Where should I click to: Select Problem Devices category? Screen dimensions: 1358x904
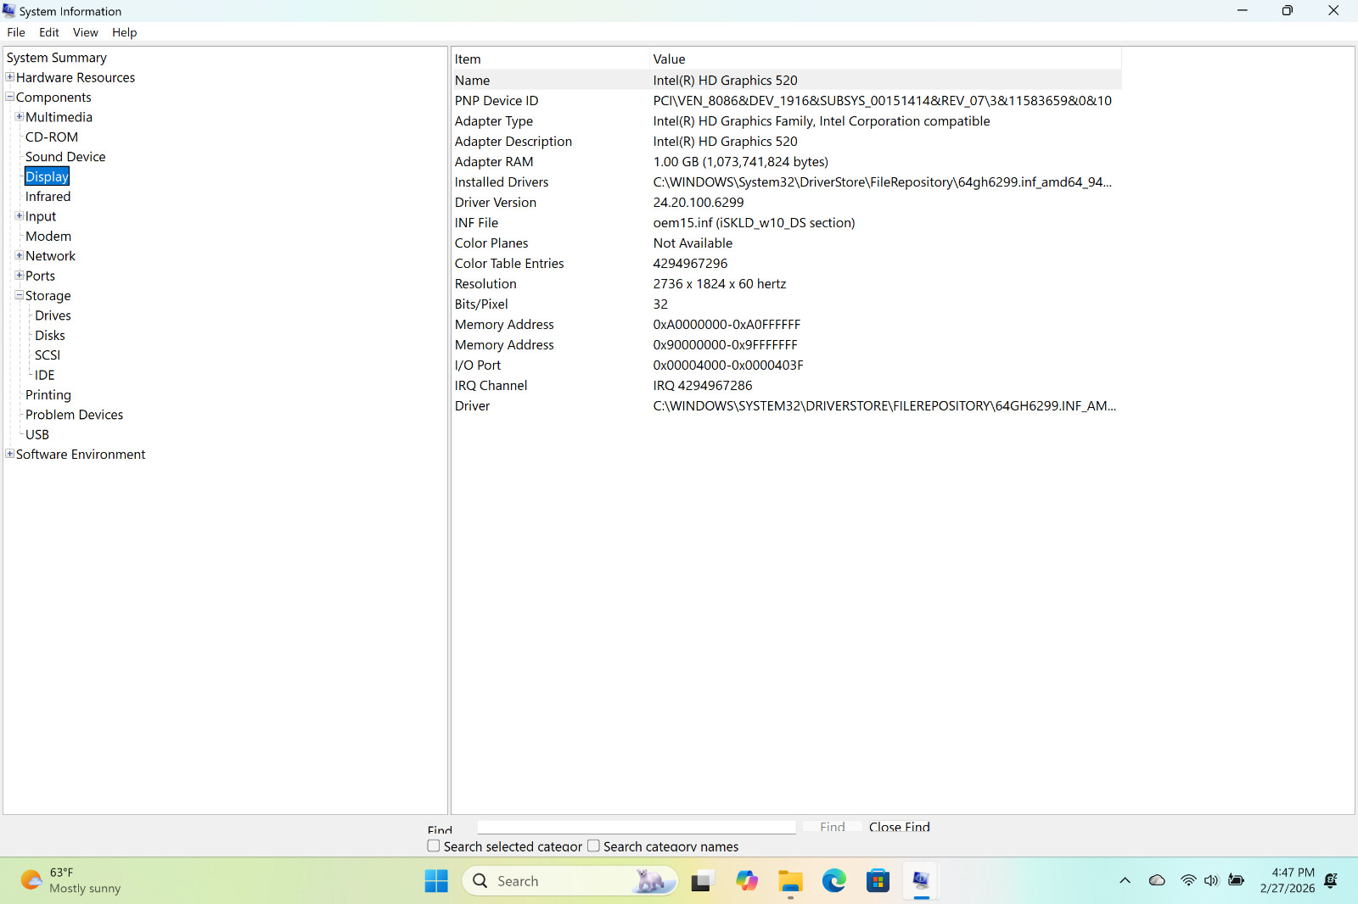(x=75, y=415)
